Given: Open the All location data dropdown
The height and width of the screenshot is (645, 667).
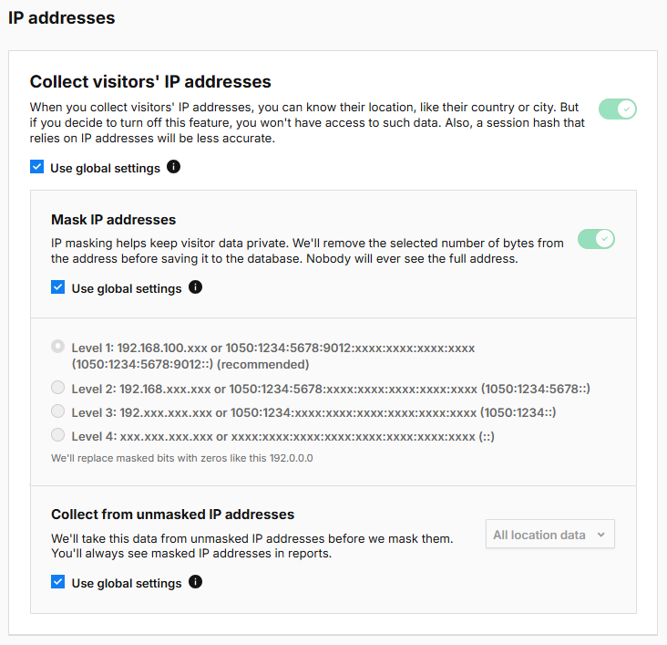Looking at the screenshot, I should (x=550, y=534).
